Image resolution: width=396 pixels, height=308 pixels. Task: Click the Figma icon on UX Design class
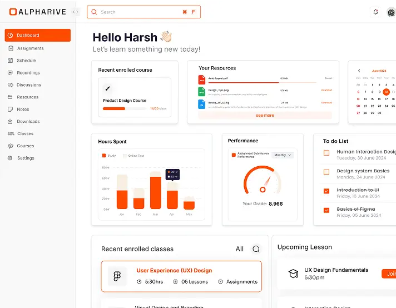(117, 276)
